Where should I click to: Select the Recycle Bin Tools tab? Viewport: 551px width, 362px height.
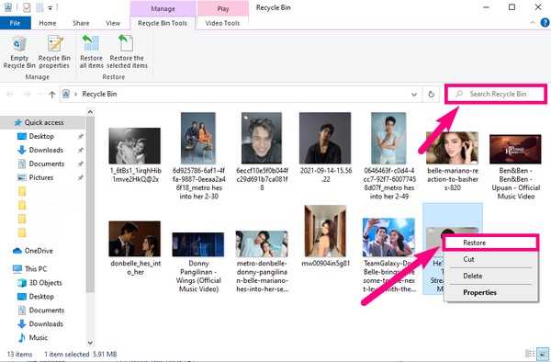point(163,23)
